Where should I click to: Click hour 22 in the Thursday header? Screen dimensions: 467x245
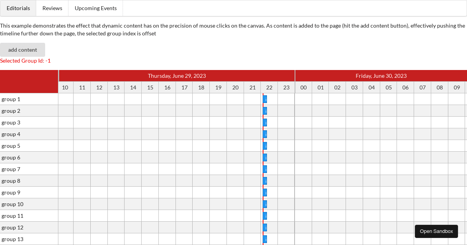[x=269, y=87]
